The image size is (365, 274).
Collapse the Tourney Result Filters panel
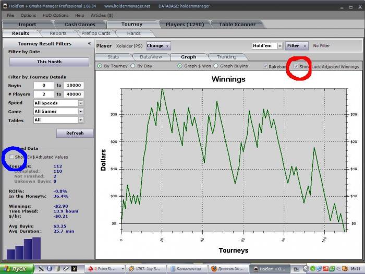tap(89, 43)
